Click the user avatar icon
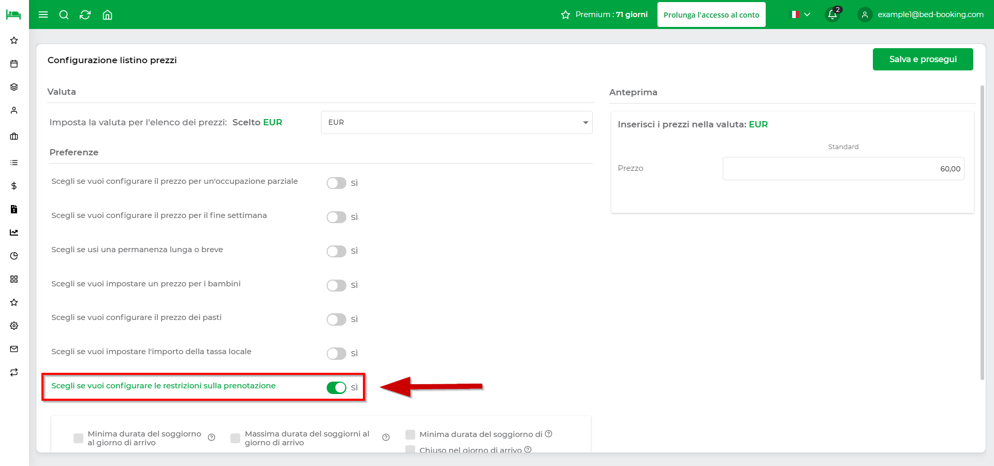This screenshot has width=994, height=466. click(865, 14)
